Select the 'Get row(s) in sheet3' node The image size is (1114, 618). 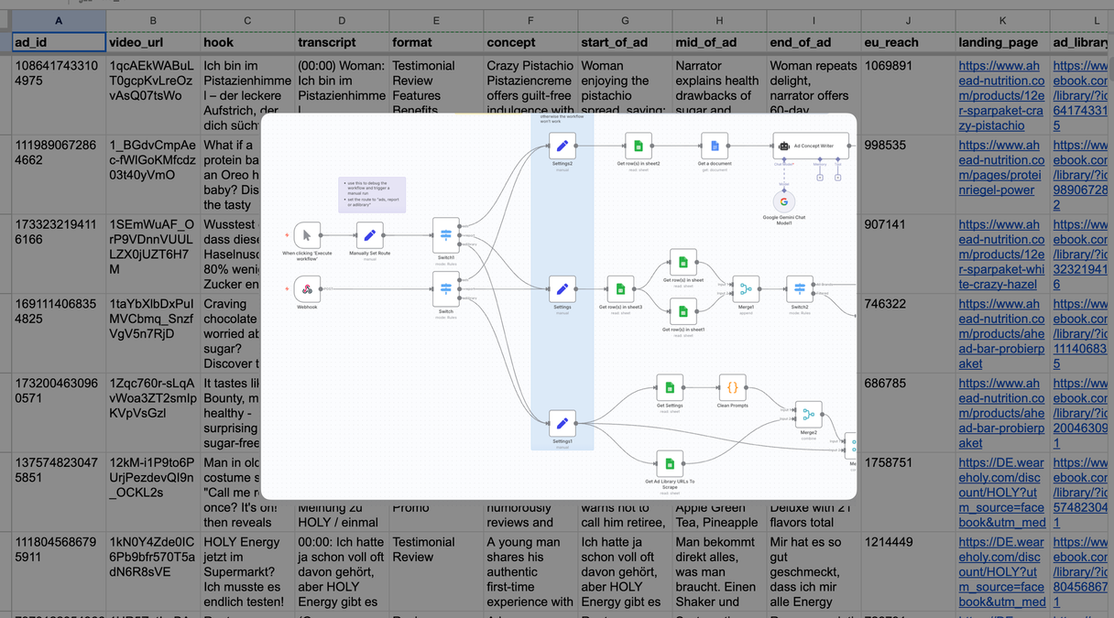click(x=620, y=289)
